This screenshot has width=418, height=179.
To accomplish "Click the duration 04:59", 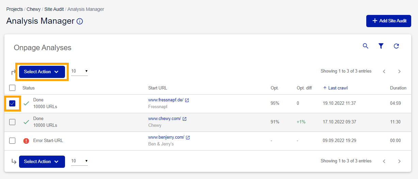I will [395, 103].
